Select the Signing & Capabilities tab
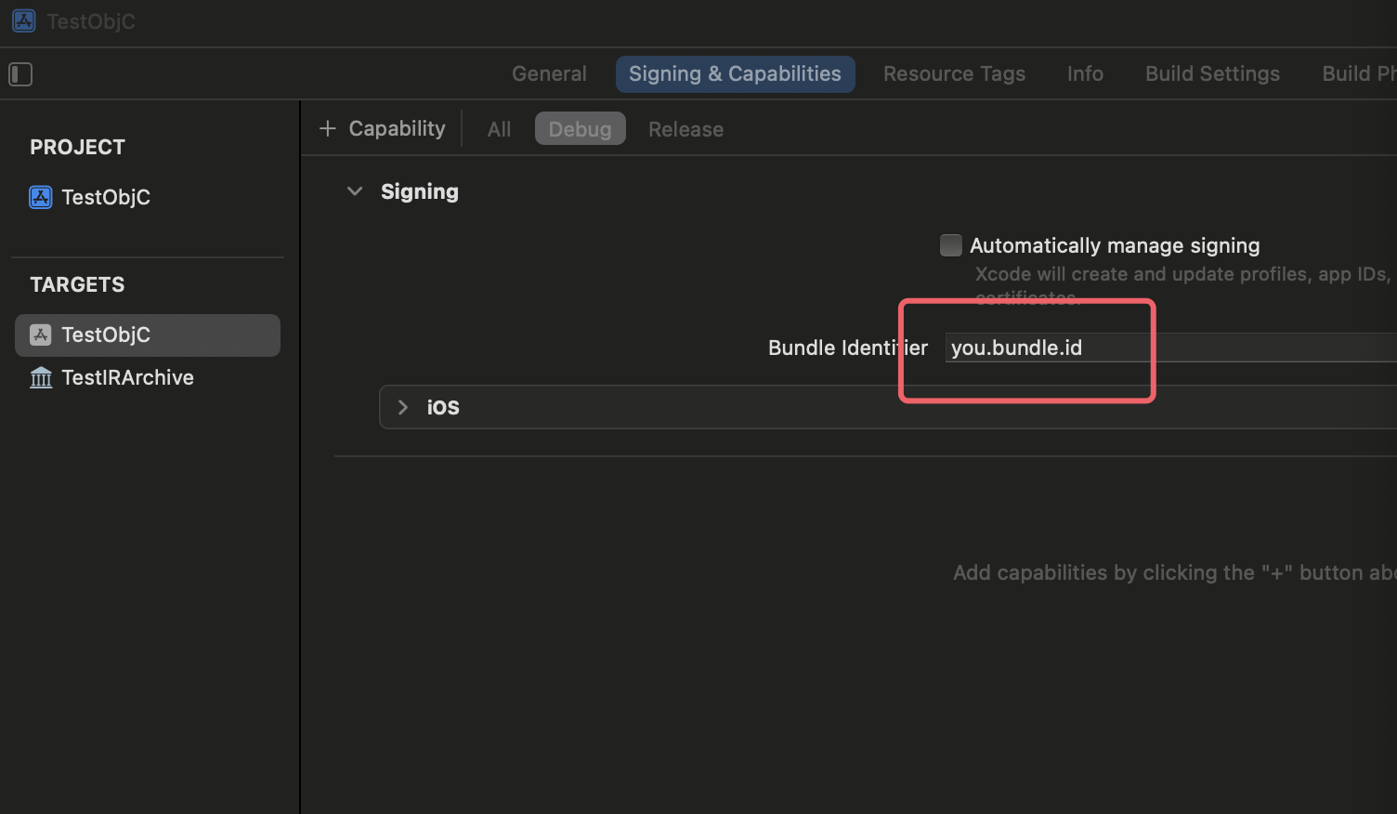This screenshot has height=814, width=1397. tap(735, 73)
